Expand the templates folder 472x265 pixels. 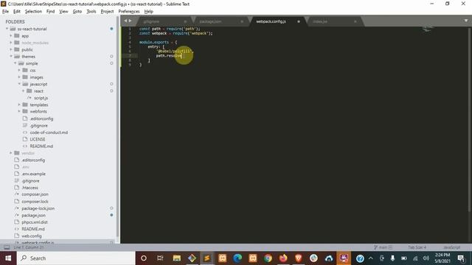coord(19,105)
